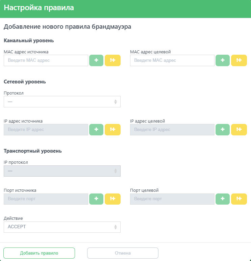The width and height of the screenshot is (251, 261).
Task: Focus the MAC адрес целевой input field
Action: coord(172,60)
